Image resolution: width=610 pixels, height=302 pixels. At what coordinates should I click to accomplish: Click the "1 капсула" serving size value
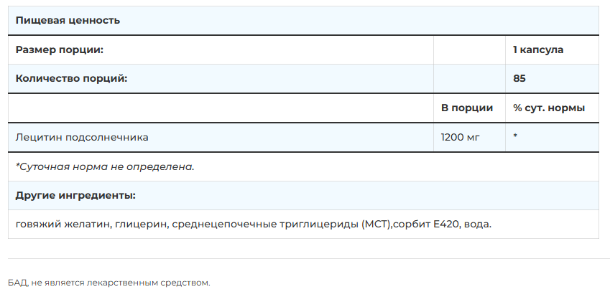(538, 49)
